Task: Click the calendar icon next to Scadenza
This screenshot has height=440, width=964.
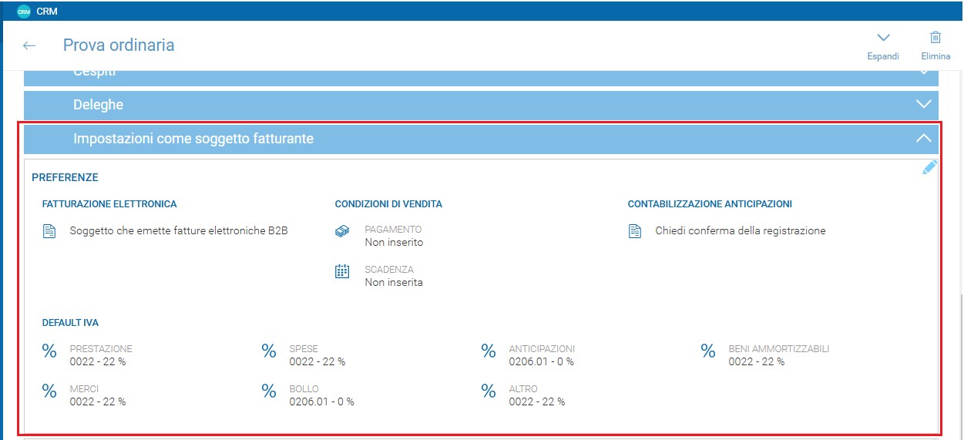Action: 343,271
